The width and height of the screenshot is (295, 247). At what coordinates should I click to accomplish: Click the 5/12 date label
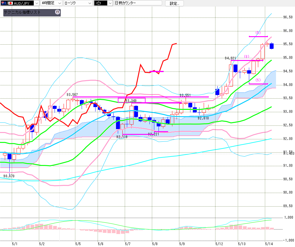click(x=219, y=244)
